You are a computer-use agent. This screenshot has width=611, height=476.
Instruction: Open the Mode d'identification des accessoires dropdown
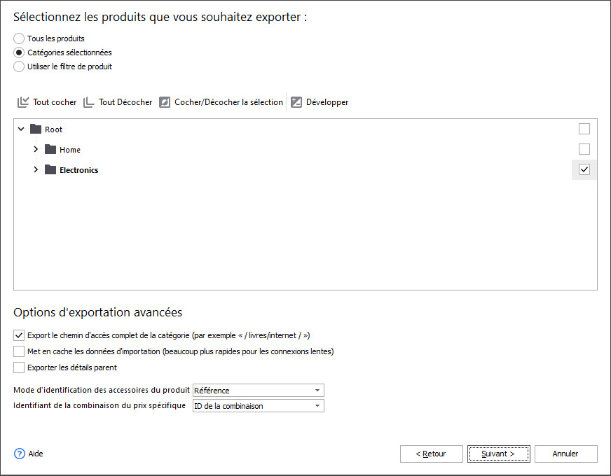pyautogui.click(x=317, y=391)
